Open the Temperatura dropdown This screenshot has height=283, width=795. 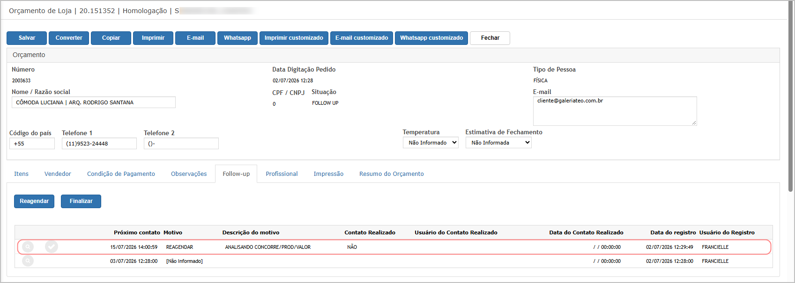point(431,143)
